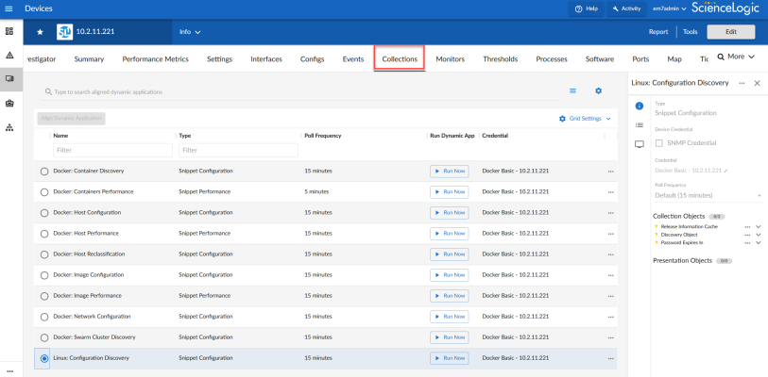Image resolution: width=768 pixels, height=377 pixels.
Task: Expand the Discovery Object collection item
Action: tap(759, 235)
